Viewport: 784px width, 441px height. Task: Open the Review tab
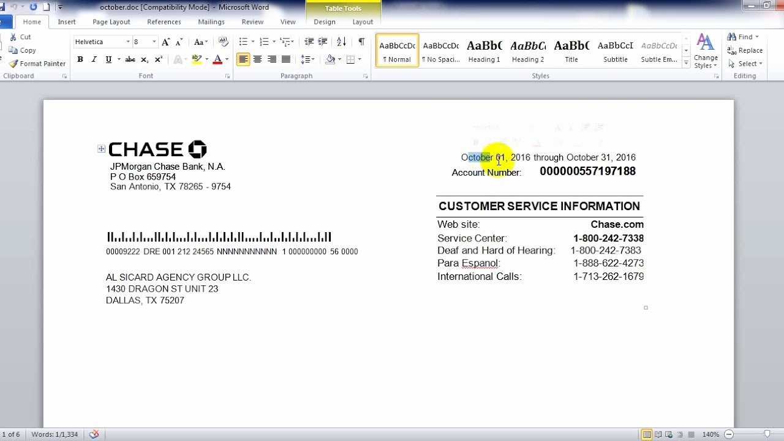click(252, 22)
